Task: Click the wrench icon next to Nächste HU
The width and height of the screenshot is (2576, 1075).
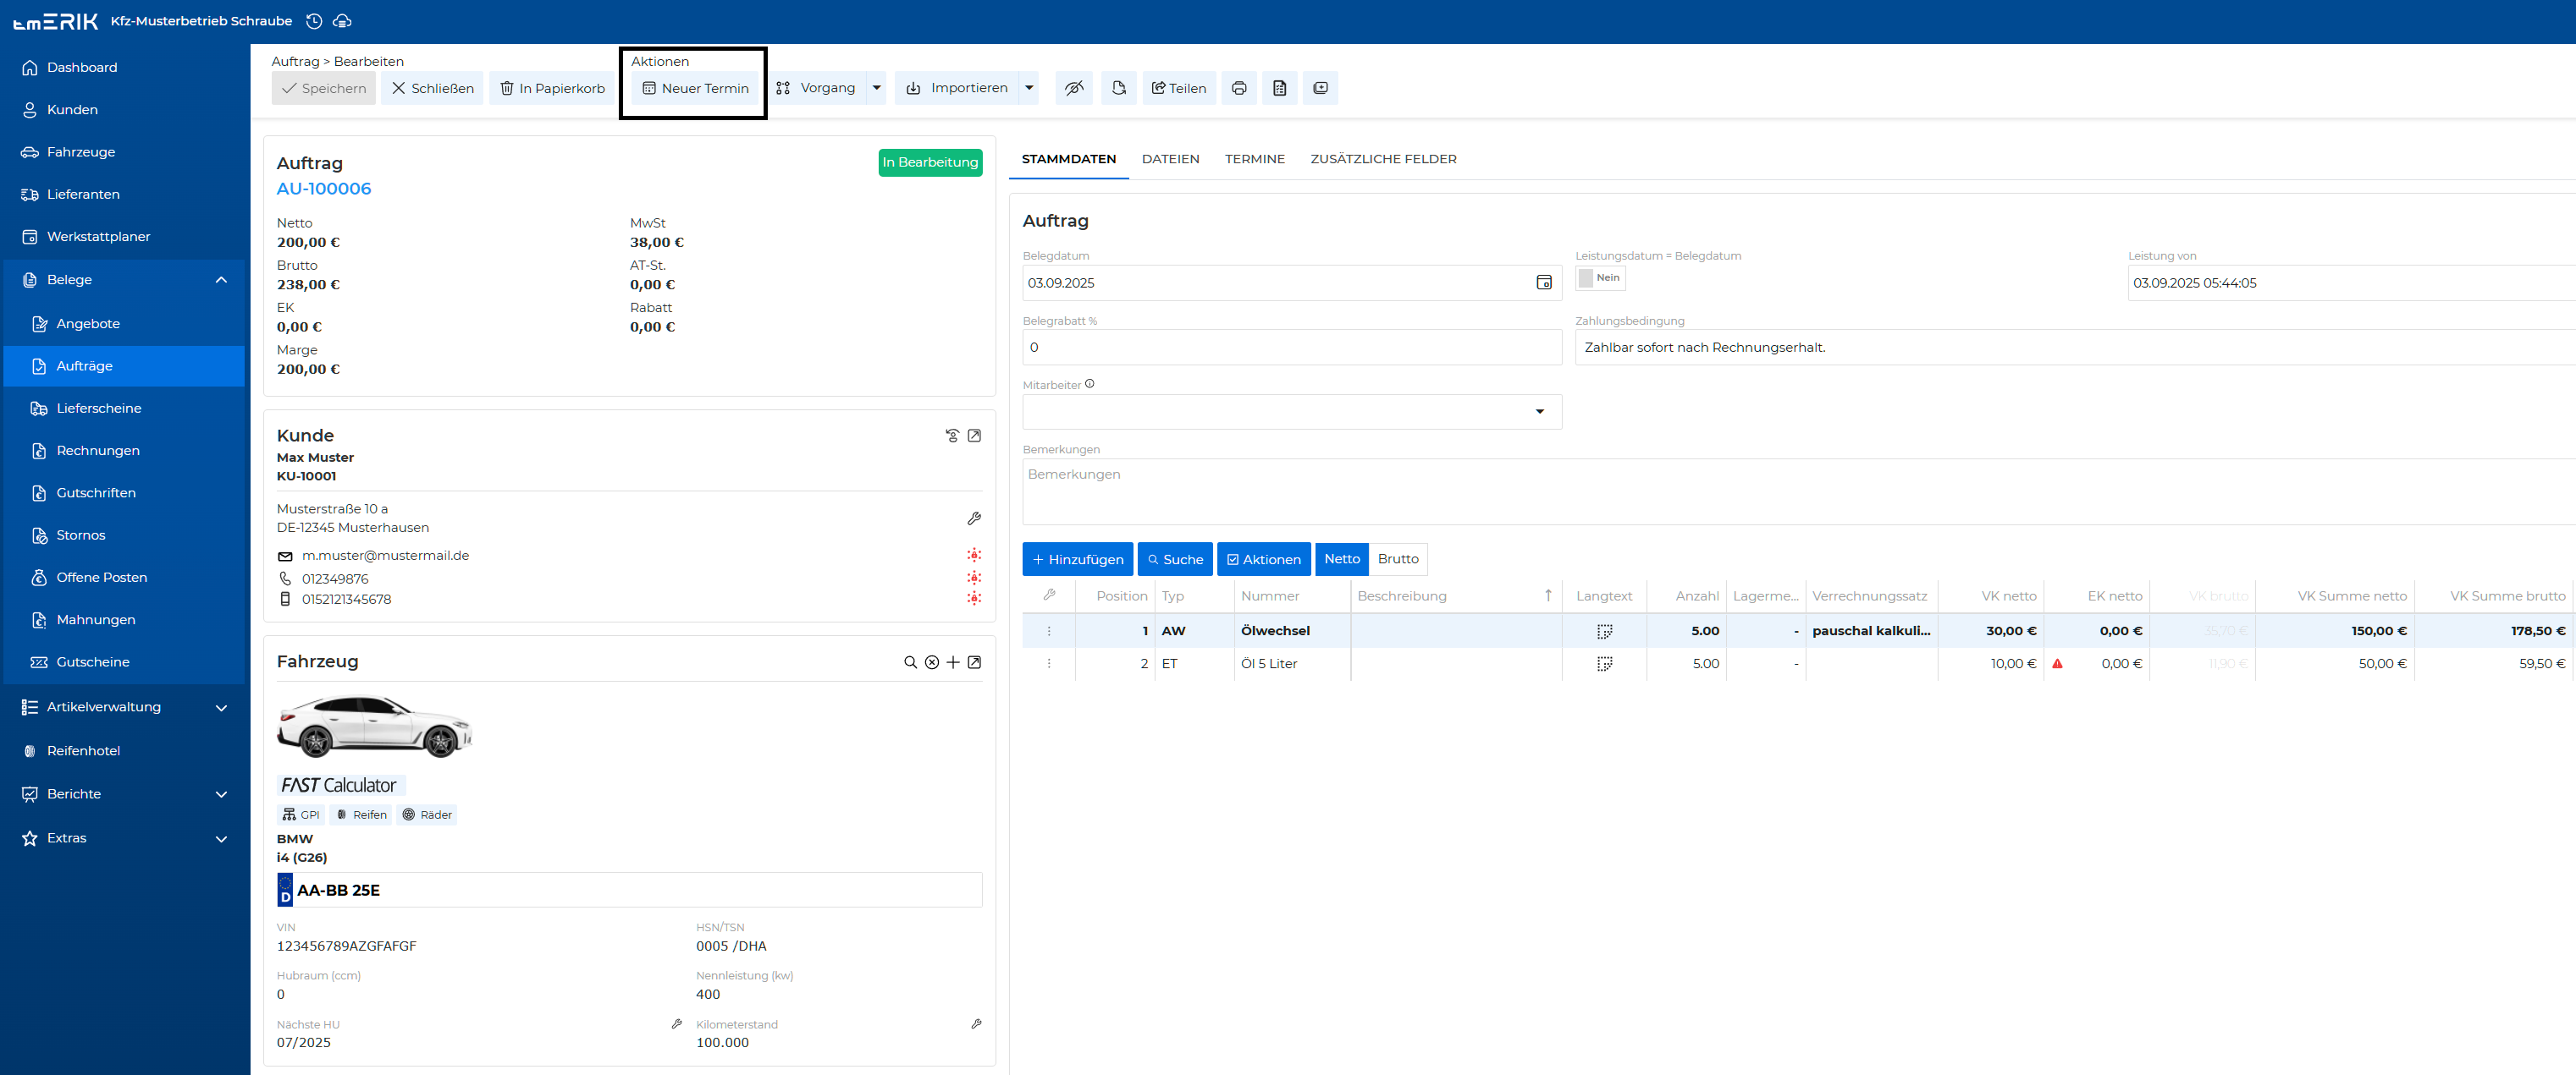Action: coord(677,1024)
